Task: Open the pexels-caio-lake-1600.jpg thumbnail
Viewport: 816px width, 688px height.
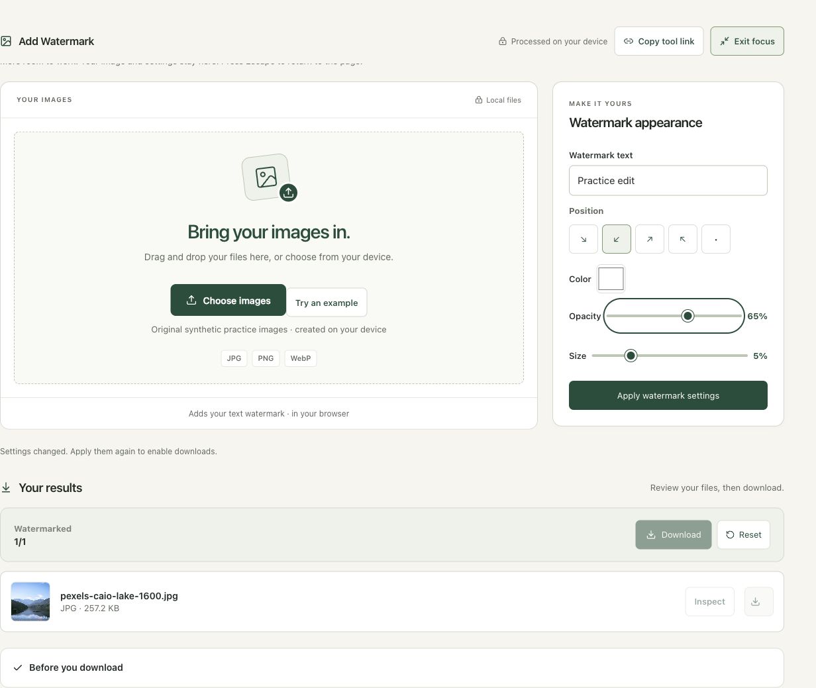Action: 30,601
